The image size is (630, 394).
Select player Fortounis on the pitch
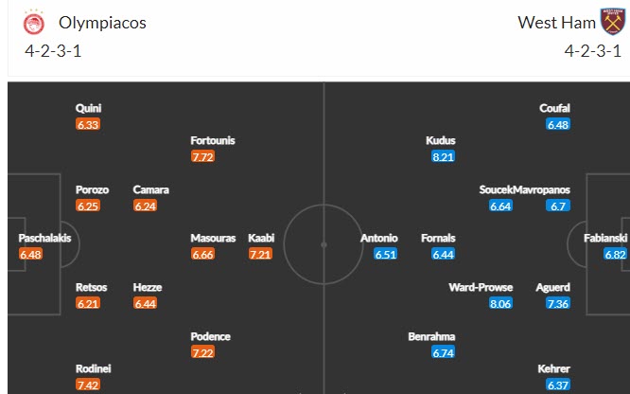[x=213, y=140]
